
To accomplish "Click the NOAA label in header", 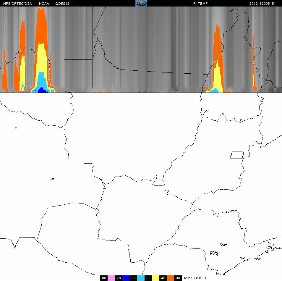I will point(44,4).
